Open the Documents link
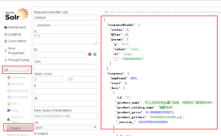221x136 pixels. [x=20, y=97]
